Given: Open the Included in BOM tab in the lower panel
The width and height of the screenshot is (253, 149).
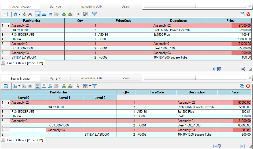Looking at the screenshot, I should point(91,78).
